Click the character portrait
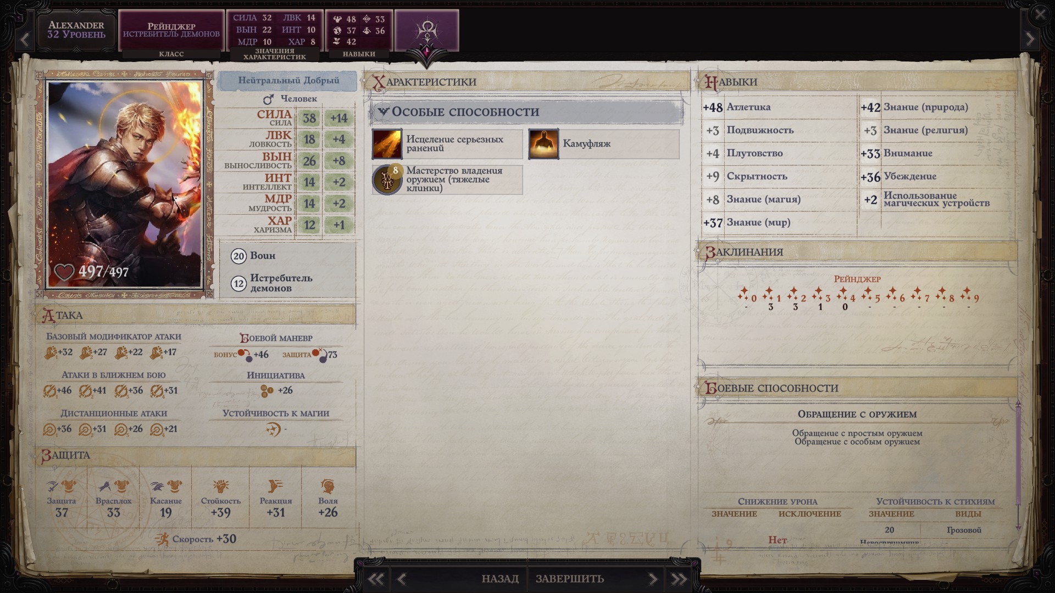This screenshot has height=593, width=1055. point(125,184)
